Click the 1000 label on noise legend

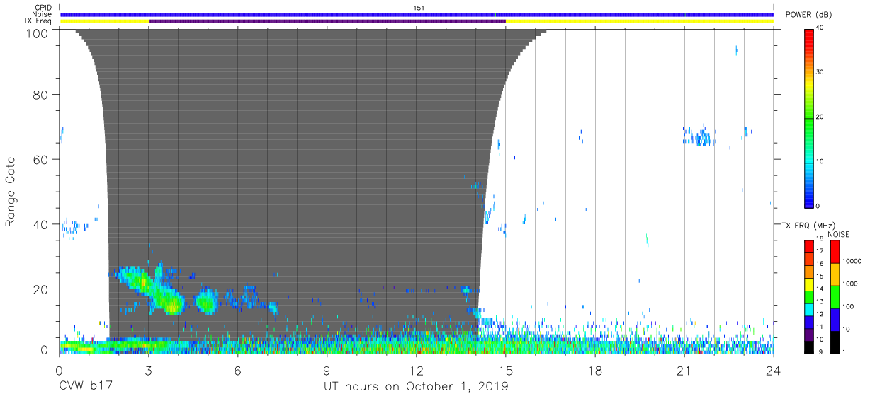pyautogui.click(x=851, y=284)
